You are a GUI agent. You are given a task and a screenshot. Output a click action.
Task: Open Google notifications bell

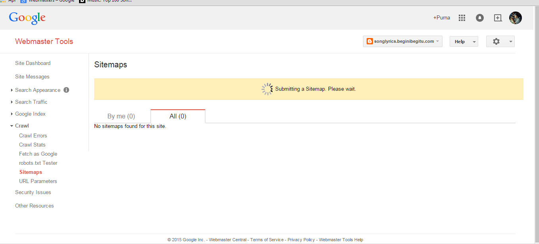click(480, 18)
